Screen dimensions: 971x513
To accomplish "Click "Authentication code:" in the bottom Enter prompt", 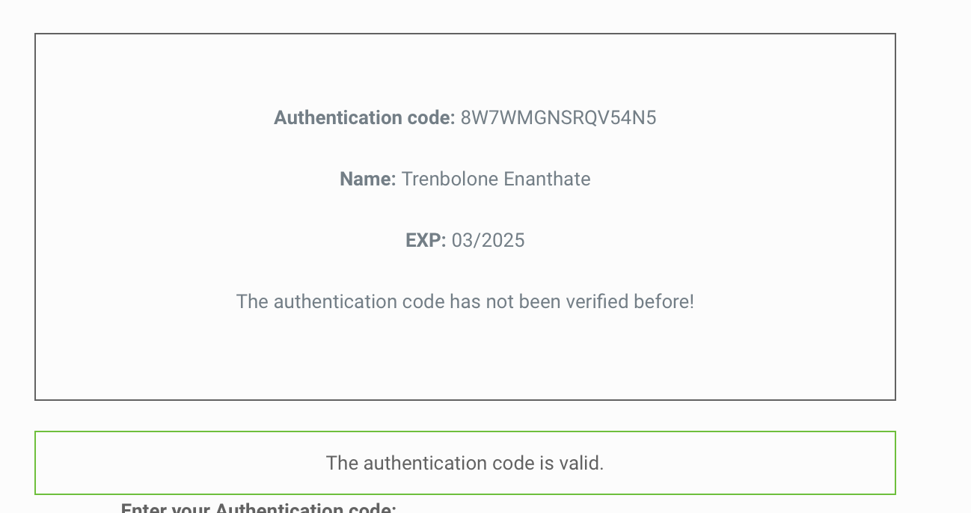I will (x=306, y=509).
